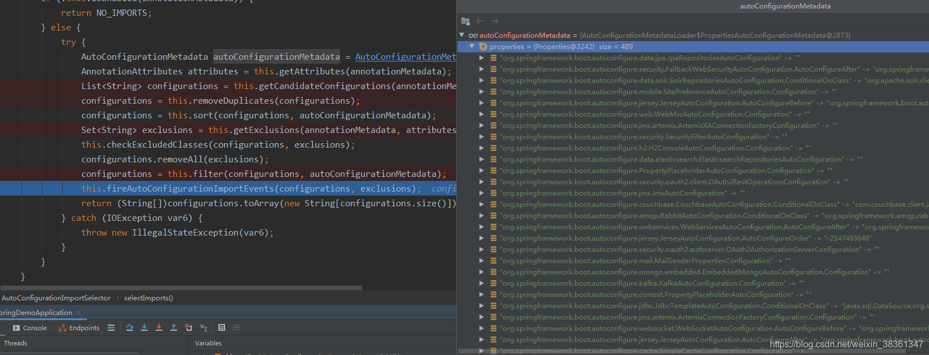Click the top-left icon in the inspect window toolbar

click(x=465, y=21)
